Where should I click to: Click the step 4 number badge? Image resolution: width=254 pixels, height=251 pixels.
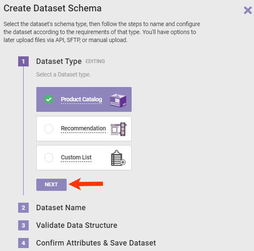click(23, 243)
